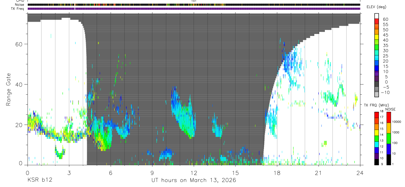Click the 40 tick label on Range Gate axis
The height and width of the screenshot is (187, 405).
click(19, 84)
